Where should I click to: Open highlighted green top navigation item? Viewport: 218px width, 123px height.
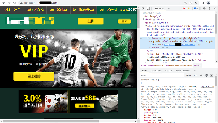pos(117,10)
